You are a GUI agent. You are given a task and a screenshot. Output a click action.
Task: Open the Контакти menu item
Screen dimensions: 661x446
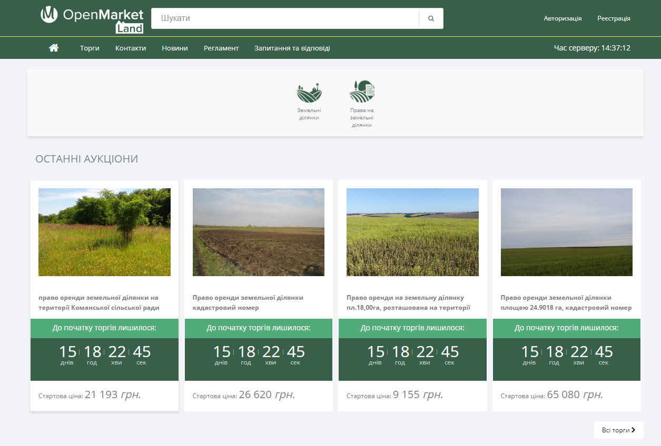coord(131,48)
